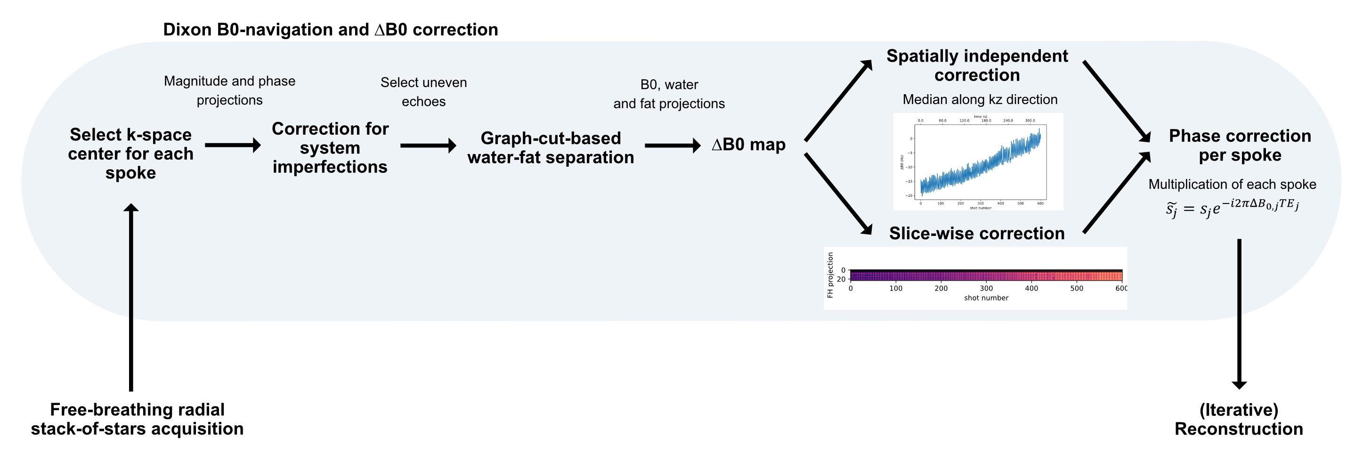Viewport: 1363px width, 462px height.
Task: Click the diagonal arrow pointing to Slice-wise correction
Action: [837, 193]
